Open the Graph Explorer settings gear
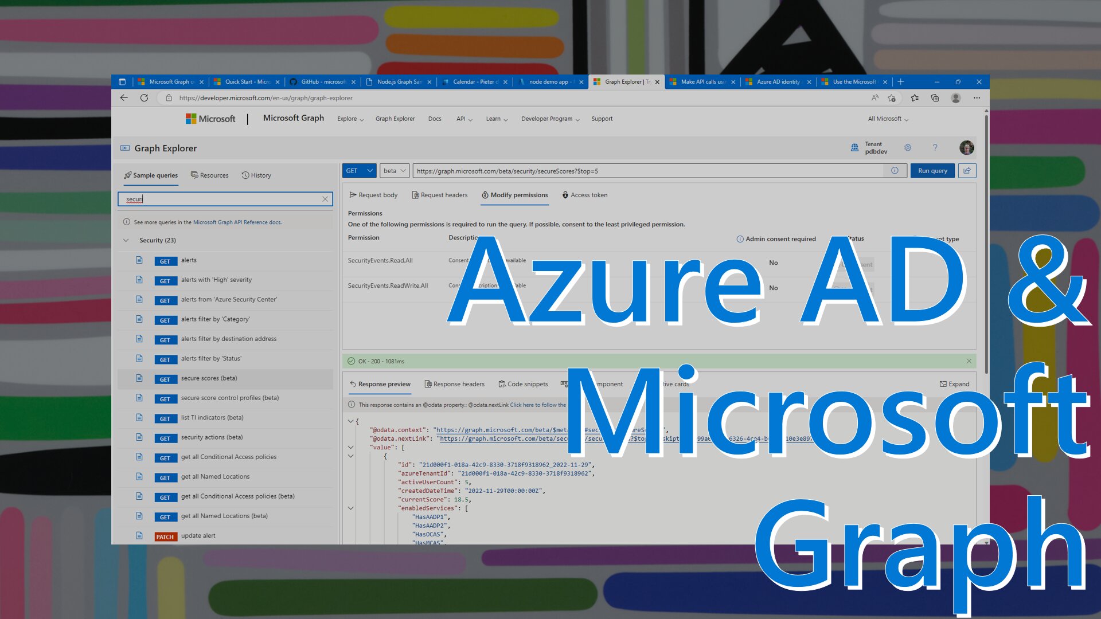 tap(908, 147)
